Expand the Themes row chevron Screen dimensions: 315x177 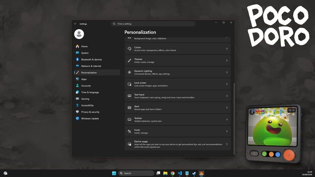[227, 61]
